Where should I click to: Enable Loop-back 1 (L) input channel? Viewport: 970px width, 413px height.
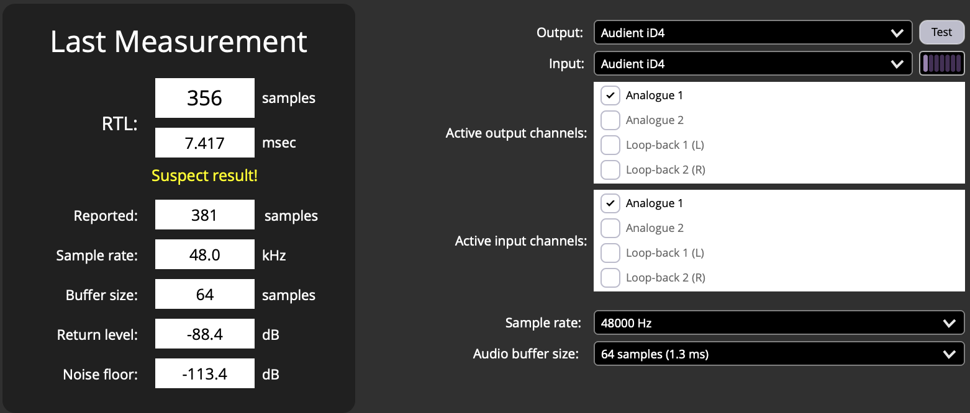[610, 253]
